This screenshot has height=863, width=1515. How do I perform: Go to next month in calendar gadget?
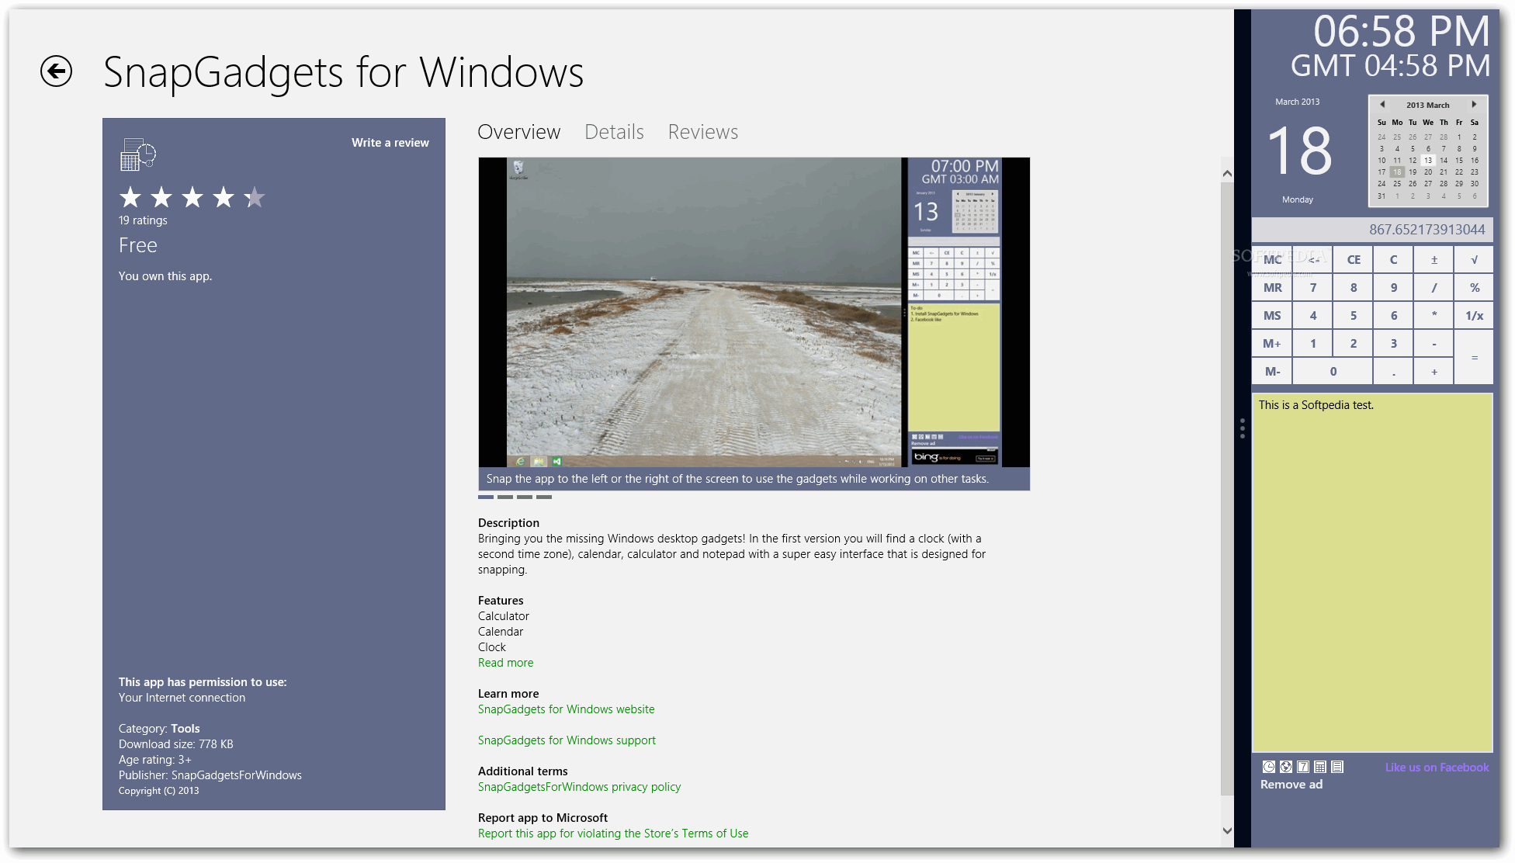(x=1474, y=104)
